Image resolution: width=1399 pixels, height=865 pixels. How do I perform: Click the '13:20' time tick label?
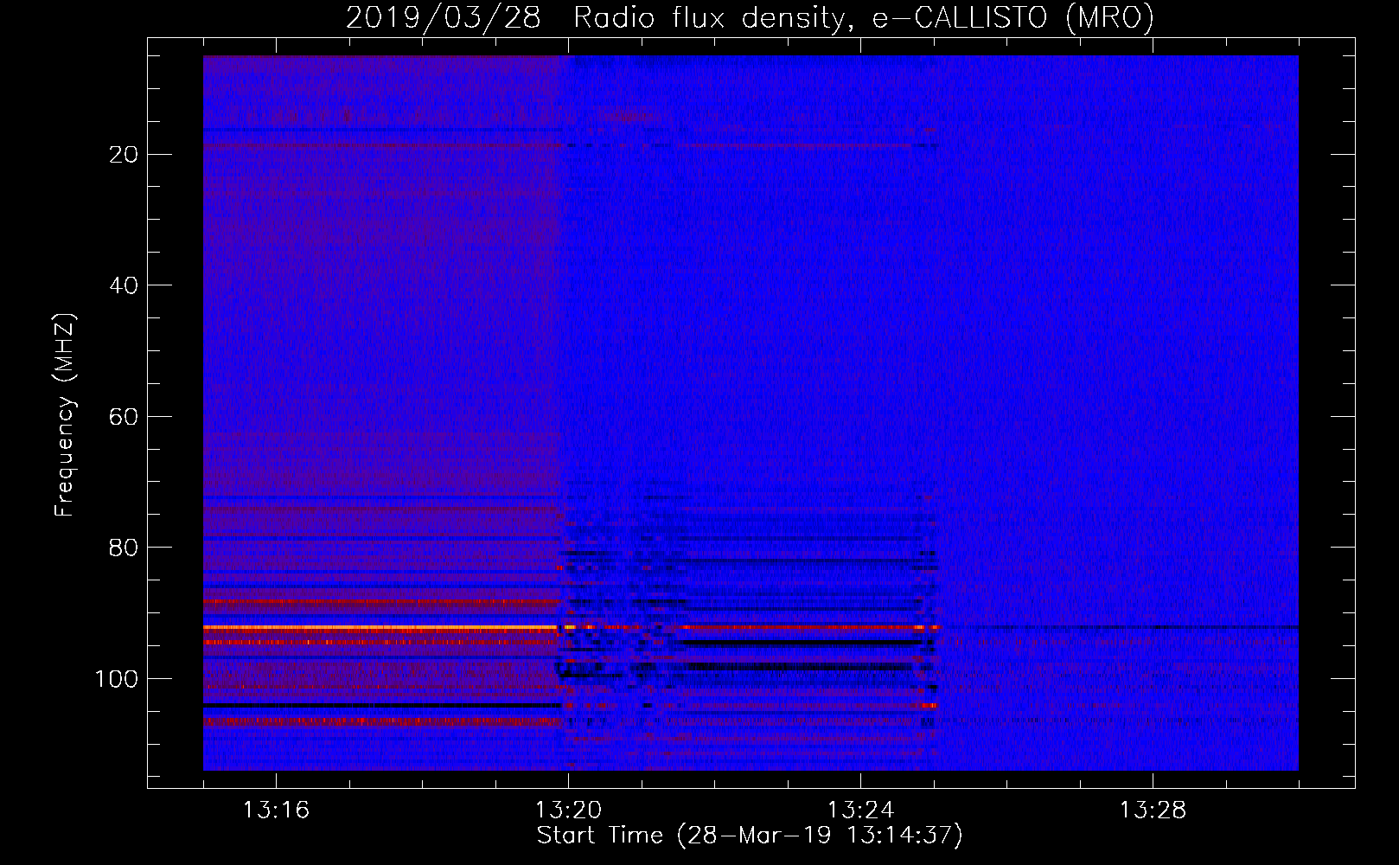coord(568,811)
